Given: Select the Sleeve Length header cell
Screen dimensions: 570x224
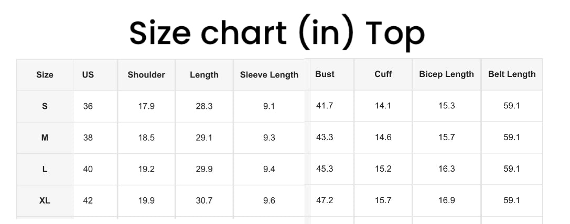Looking at the screenshot, I should [269, 75].
